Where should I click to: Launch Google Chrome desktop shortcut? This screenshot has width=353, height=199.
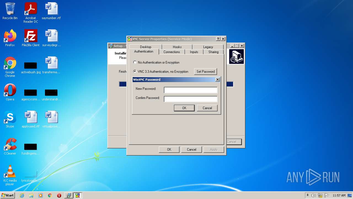10,67
